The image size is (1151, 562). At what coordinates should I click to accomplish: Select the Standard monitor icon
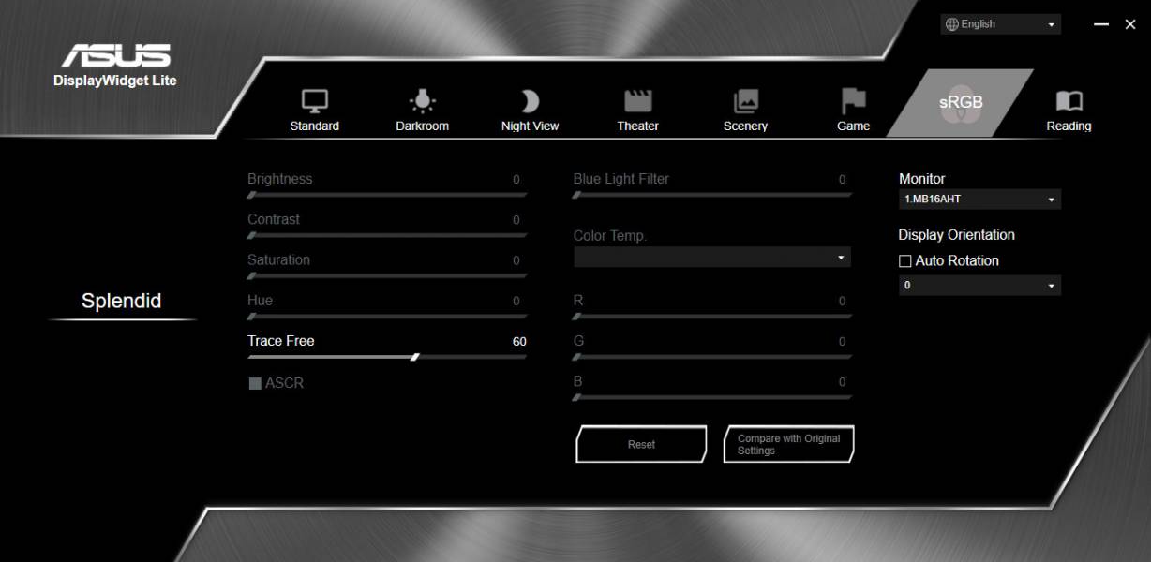(x=314, y=101)
